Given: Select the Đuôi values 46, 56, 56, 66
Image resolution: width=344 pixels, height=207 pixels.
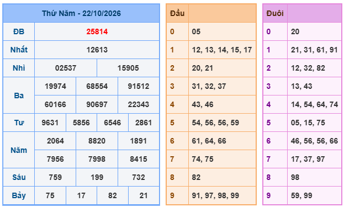Looking at the screenshot, I should (x=314, y=141).
